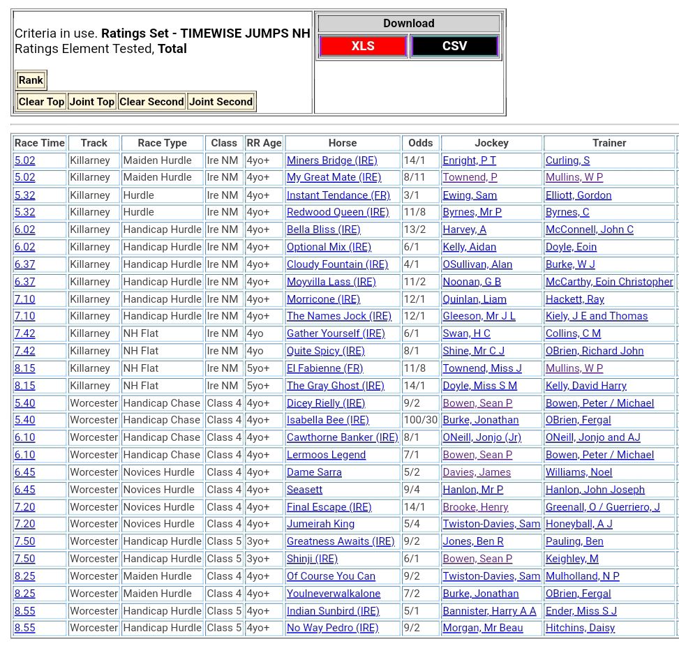Select the Joint Top filter
The width and height of the screenshot is (679, 648).
coord(91,102)
